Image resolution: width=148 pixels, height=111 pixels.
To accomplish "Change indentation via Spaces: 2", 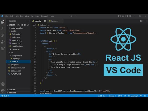I will pos(112,96).
